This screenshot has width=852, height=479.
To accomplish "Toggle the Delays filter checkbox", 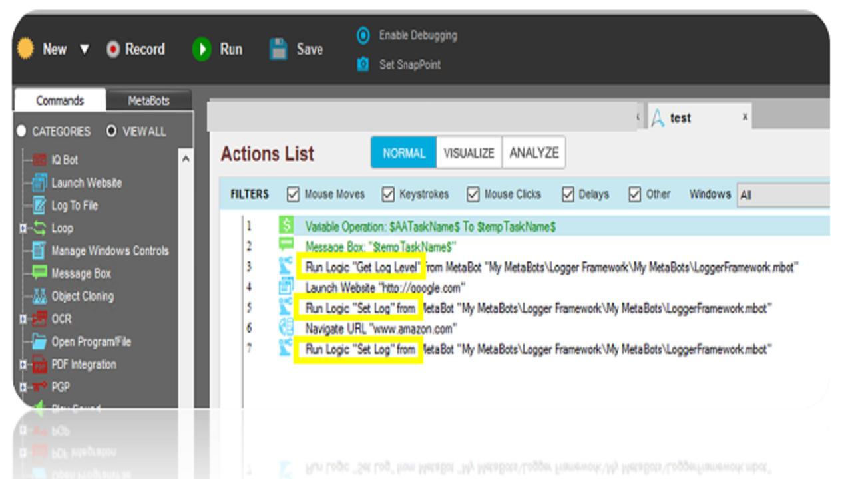I will click(x=568, y=194).
